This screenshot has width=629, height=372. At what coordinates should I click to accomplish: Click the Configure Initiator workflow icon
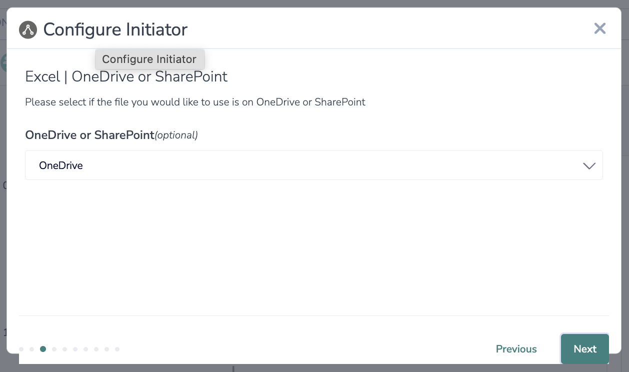28,30
